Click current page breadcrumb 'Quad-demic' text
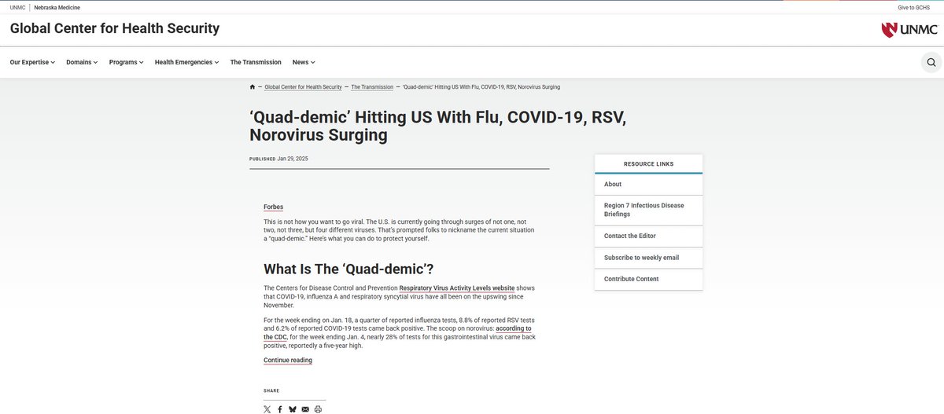This screenshot has height=414, width=944. (x=481, y=86)
